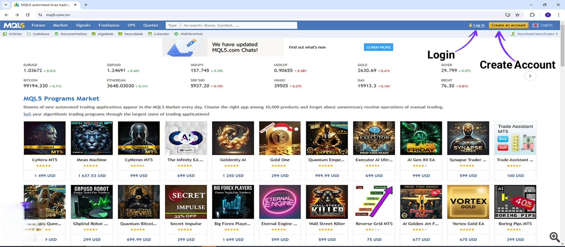
Task: Open Executor AI product thumbnail
Action: pos(374,138)
